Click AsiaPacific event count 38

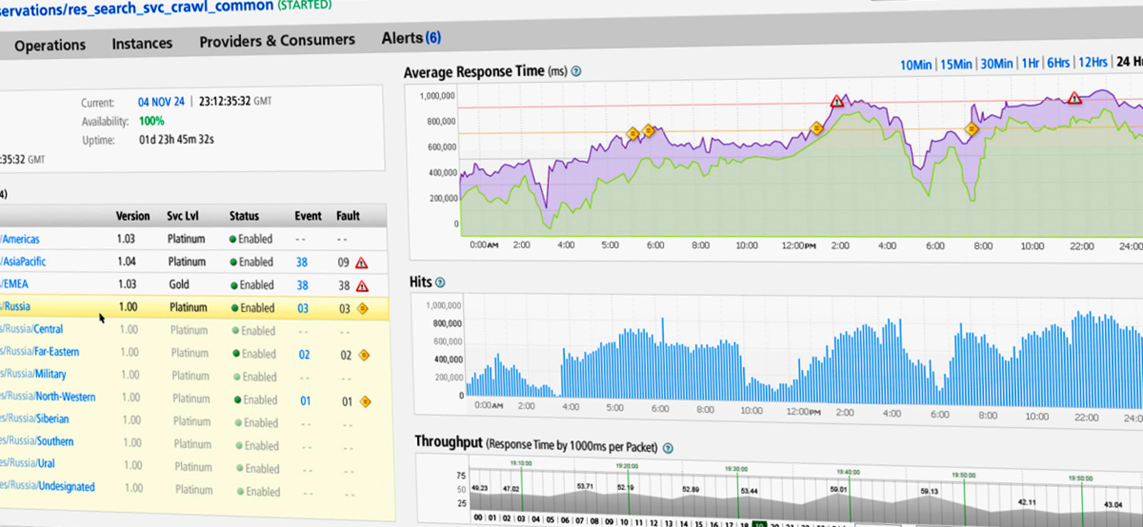pyautogui.click(x=301, y=262)
